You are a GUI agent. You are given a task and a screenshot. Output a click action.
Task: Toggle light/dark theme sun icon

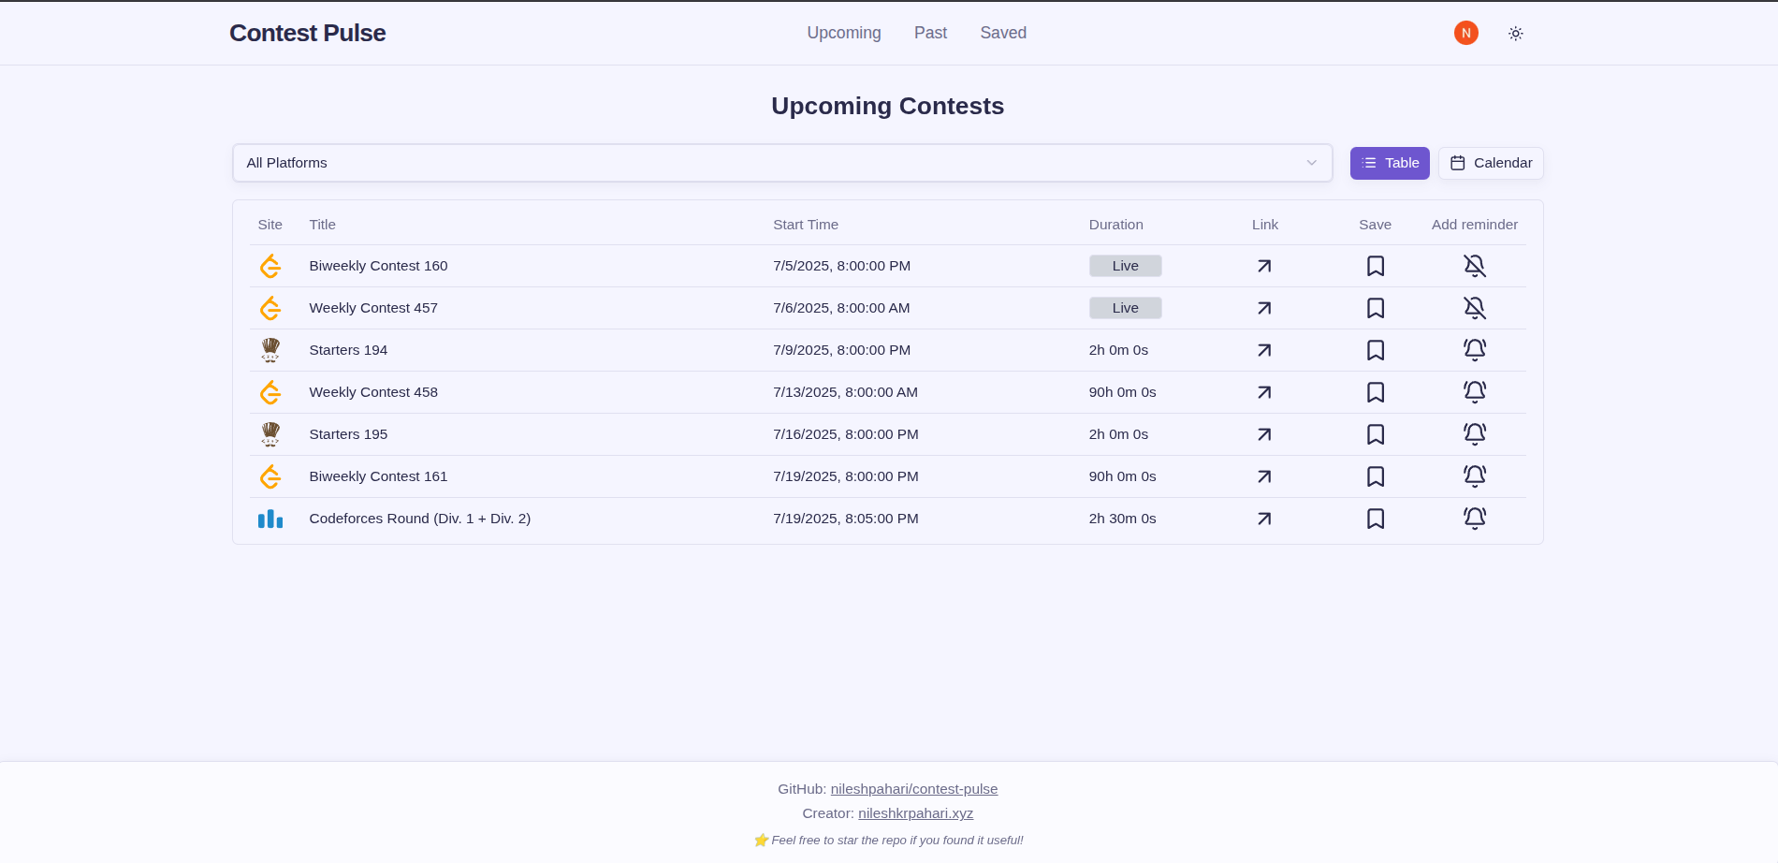pyautogui.click(x=1516, y=34)
